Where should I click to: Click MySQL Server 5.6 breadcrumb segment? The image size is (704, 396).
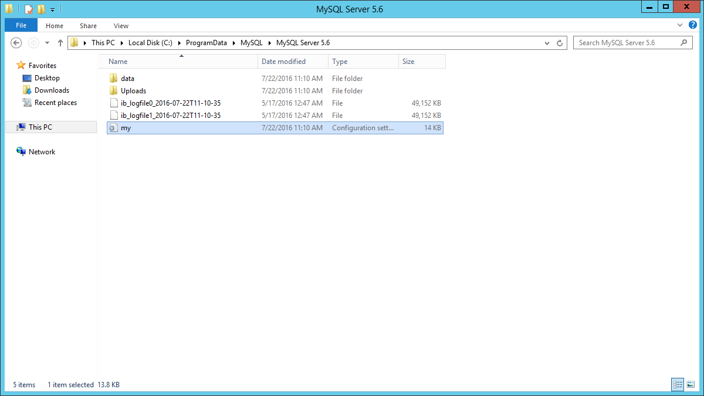[x=303, y=43]
